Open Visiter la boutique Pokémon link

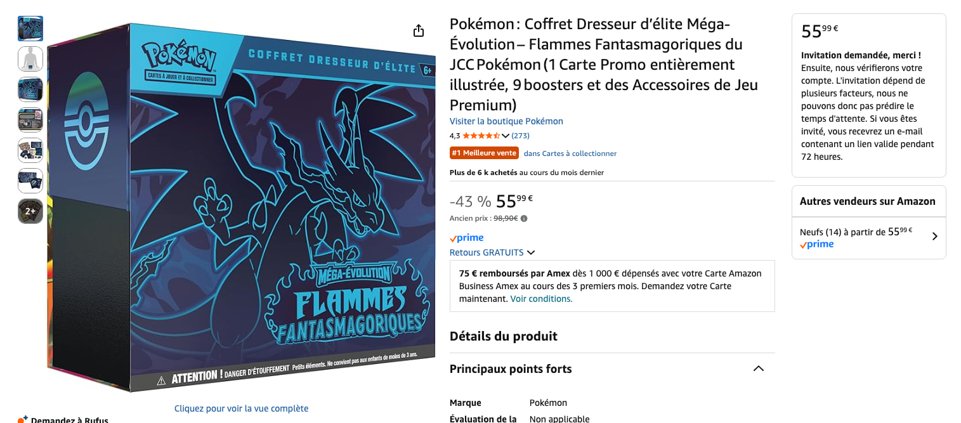[x=506, y=121]
